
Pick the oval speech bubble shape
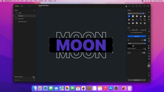[x=133, y=23]
